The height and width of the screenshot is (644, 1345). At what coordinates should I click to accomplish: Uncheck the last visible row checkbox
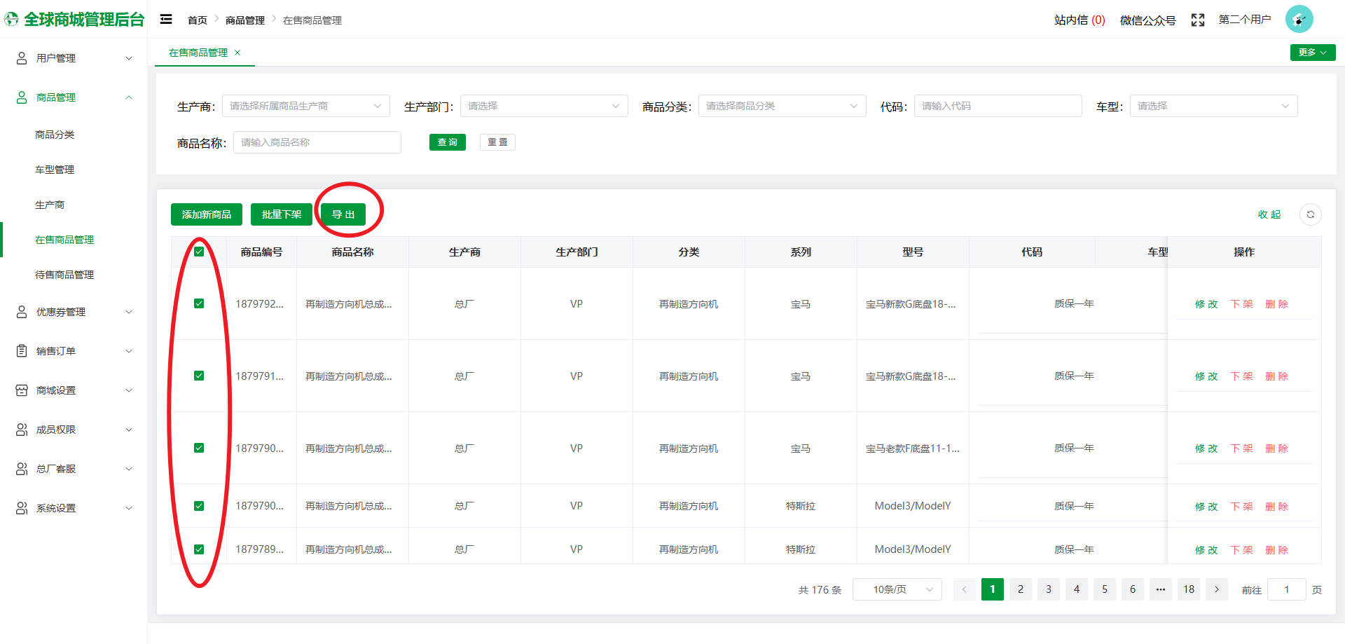(199, 549)
